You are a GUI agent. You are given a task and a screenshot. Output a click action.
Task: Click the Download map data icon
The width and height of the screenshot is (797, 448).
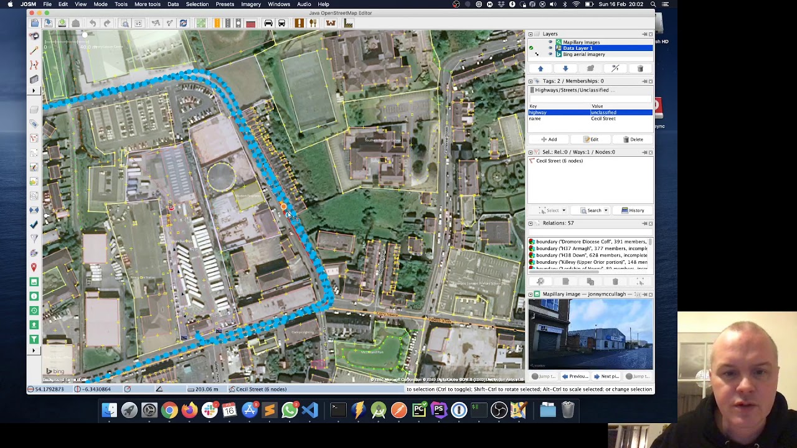(x=48, y=24)
